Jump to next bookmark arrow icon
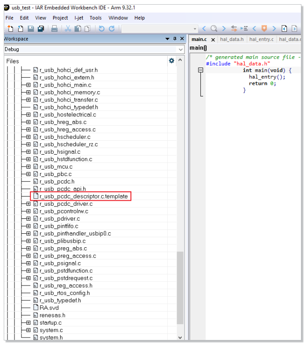This screenshot has height=346, width=307. tap(274, 29)
